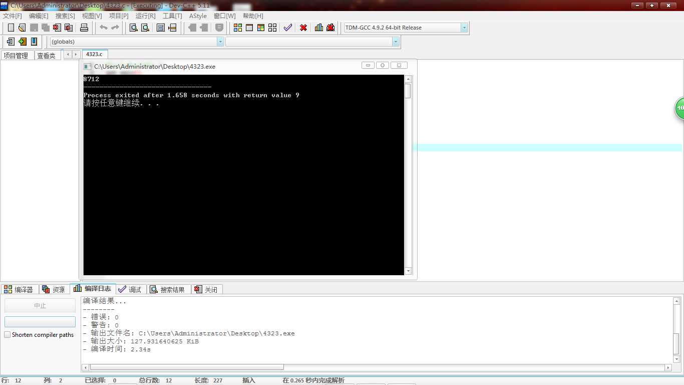Switch to the 调试 bottom tab

point(131,289)
